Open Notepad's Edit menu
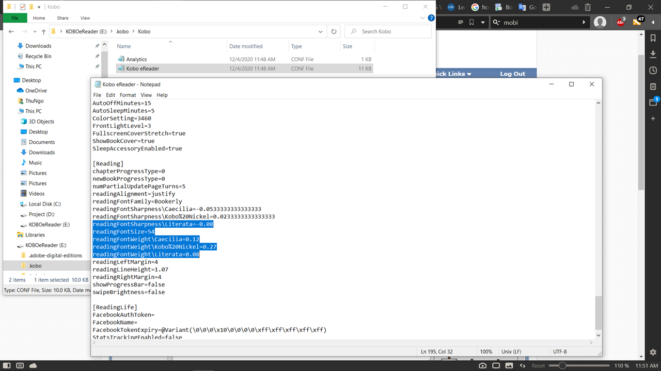 point(111,95)
